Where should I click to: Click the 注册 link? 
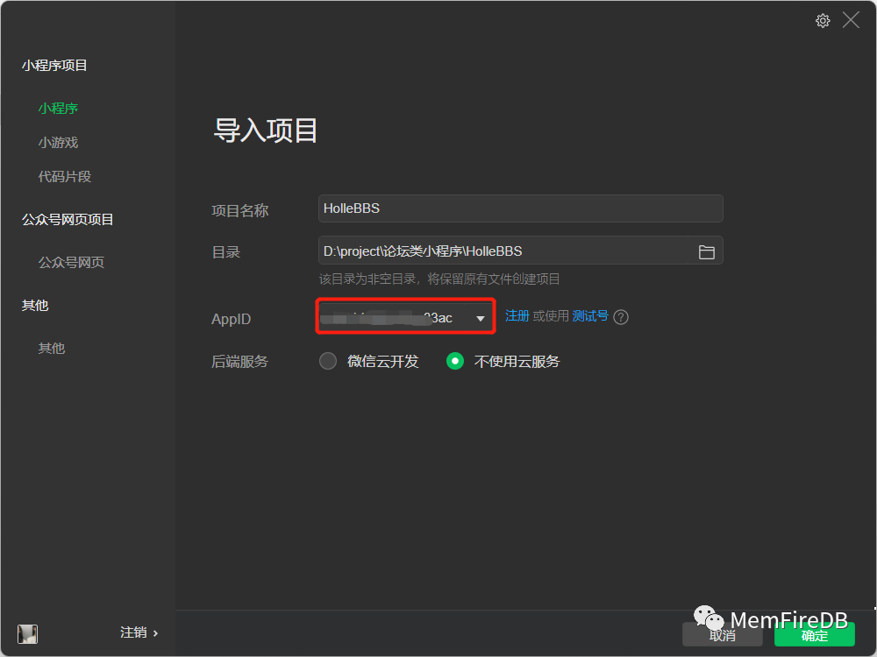[517, 316]
